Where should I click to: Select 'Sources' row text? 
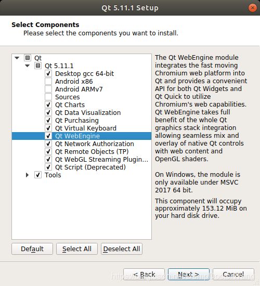click(68, 97)
